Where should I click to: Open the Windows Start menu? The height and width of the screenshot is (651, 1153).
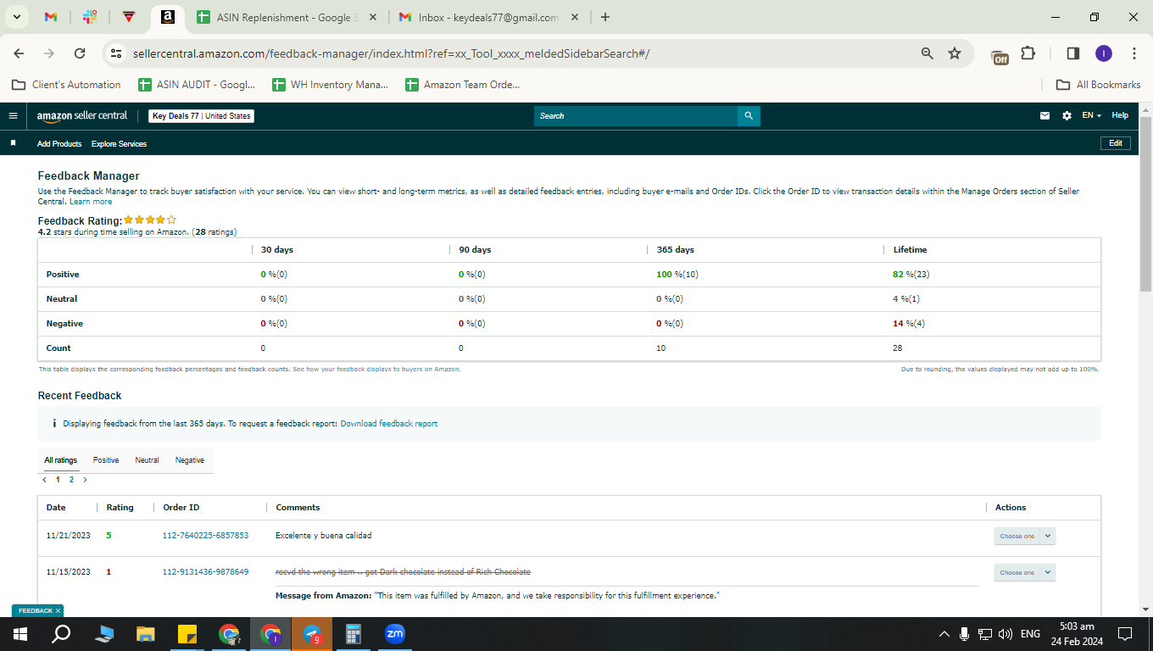pos(20,634)
